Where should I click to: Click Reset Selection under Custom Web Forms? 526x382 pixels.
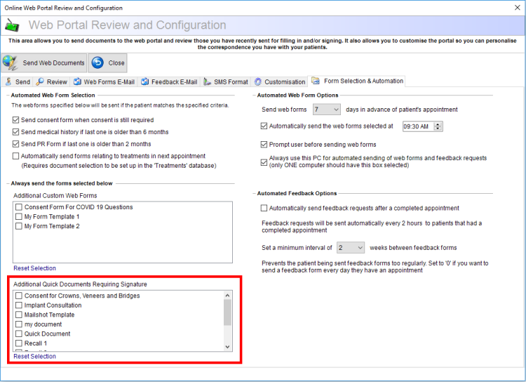click(34, 268)
